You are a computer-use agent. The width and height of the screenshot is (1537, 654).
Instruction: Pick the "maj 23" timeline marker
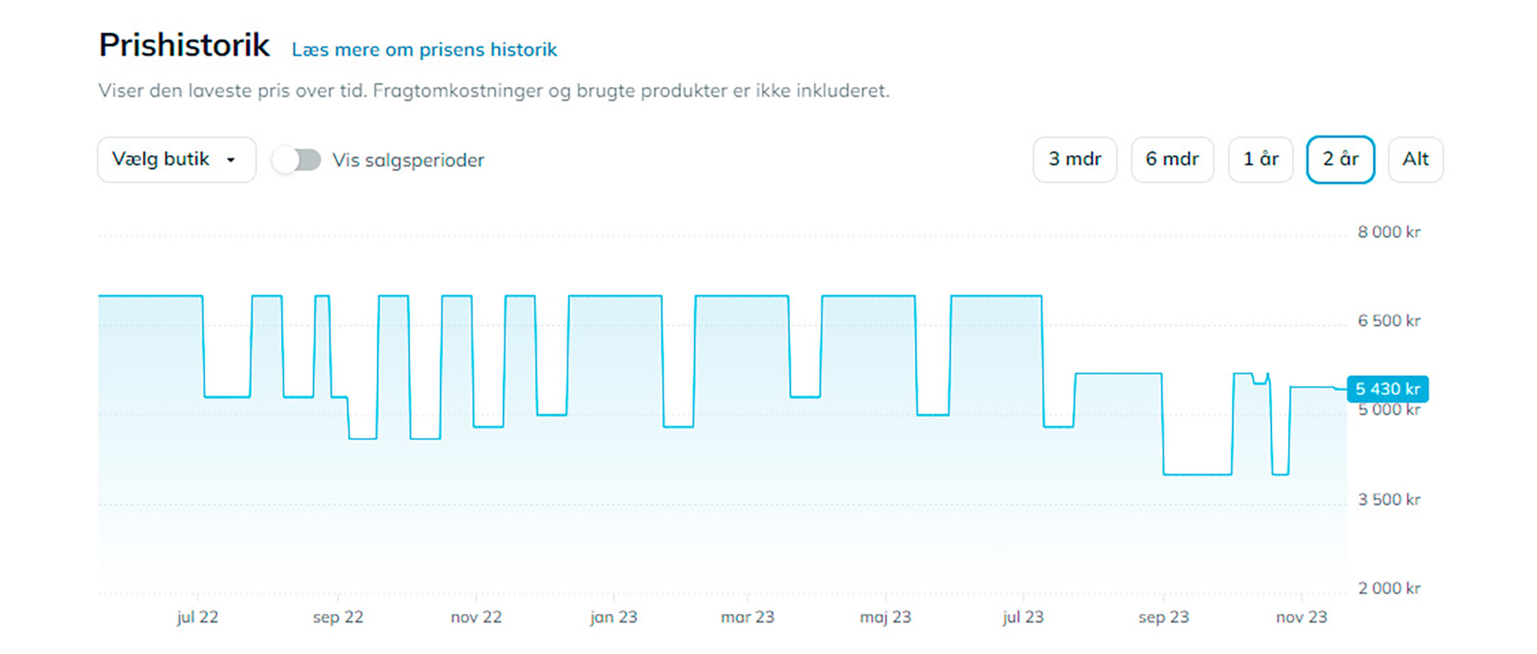pyautogui.click(x=885, y=617)
